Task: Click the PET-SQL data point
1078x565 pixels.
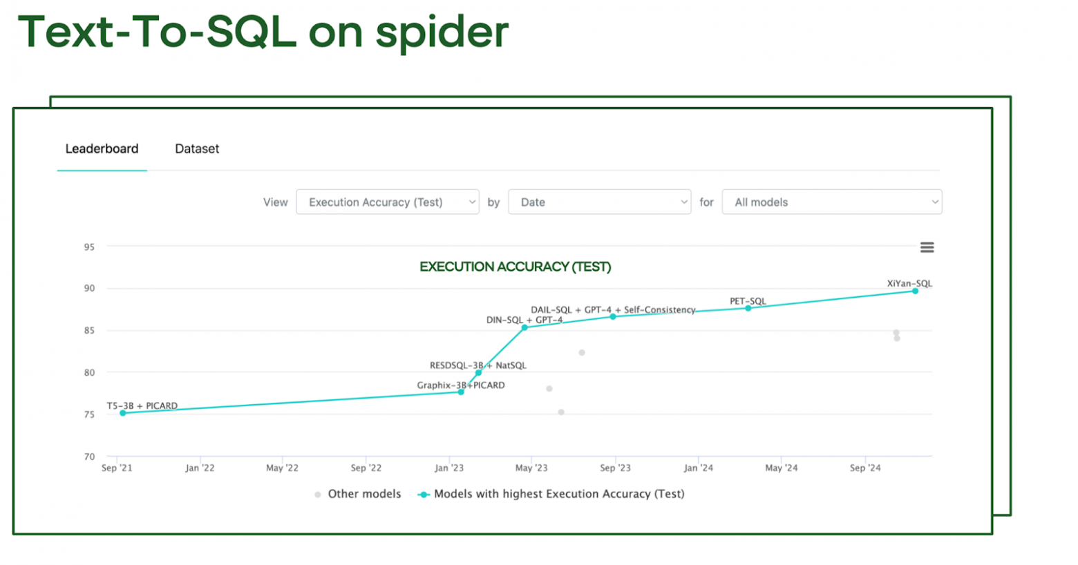Action: tap(748, 308)
